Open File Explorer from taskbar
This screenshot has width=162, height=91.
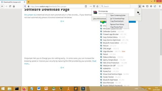pos(10,89)
